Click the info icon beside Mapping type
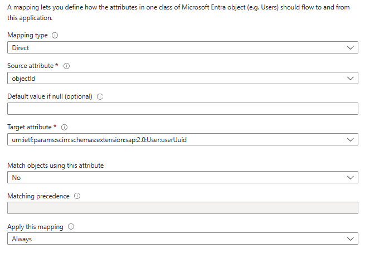Screen dimensions: 389x258 click(x=55, y=35)
